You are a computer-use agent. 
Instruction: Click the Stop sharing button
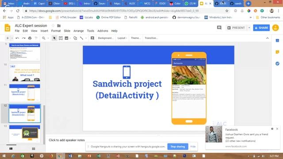[178, 147]
